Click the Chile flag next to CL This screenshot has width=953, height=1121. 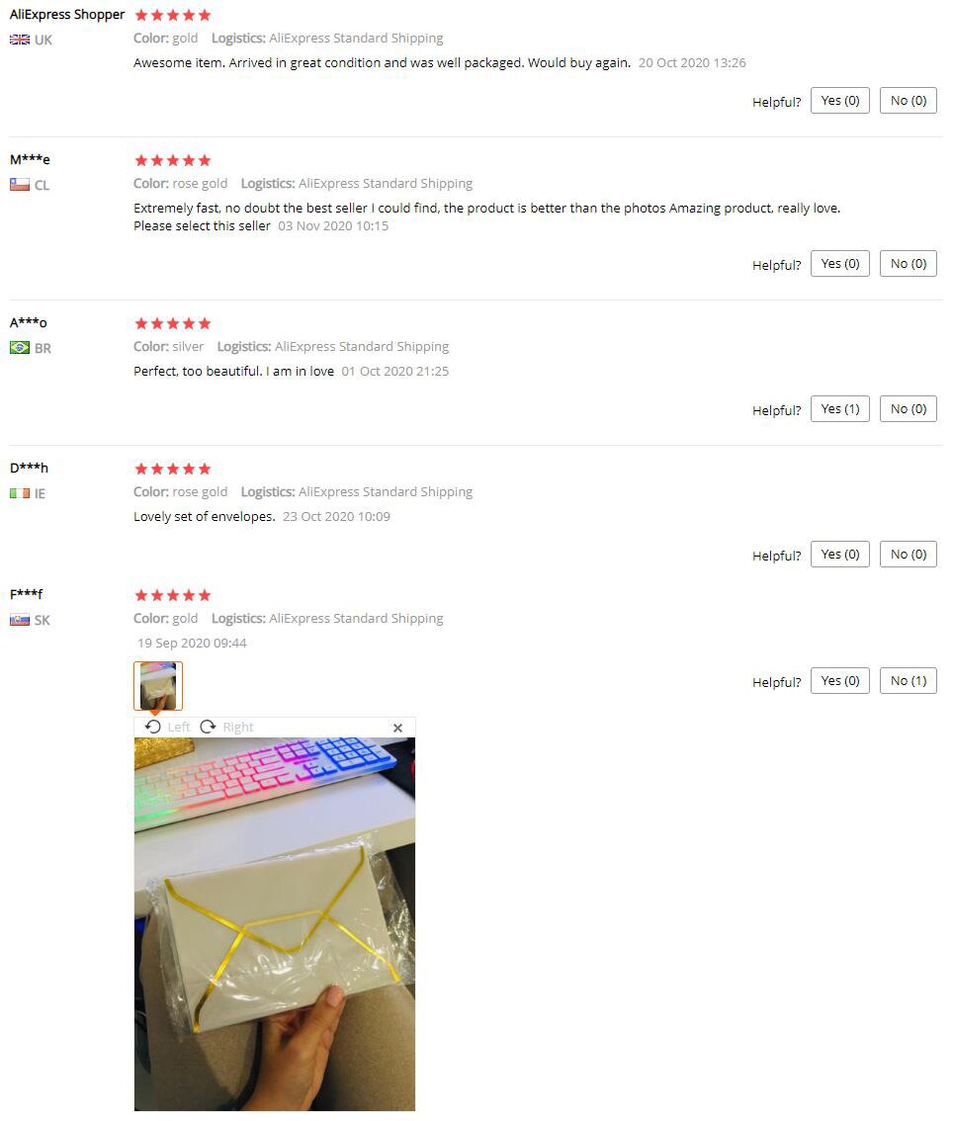tap(20, 185)
